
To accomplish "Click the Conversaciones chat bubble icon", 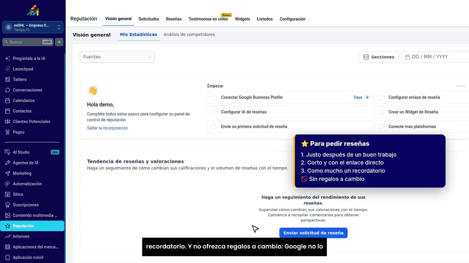I will tap(8, 90).
